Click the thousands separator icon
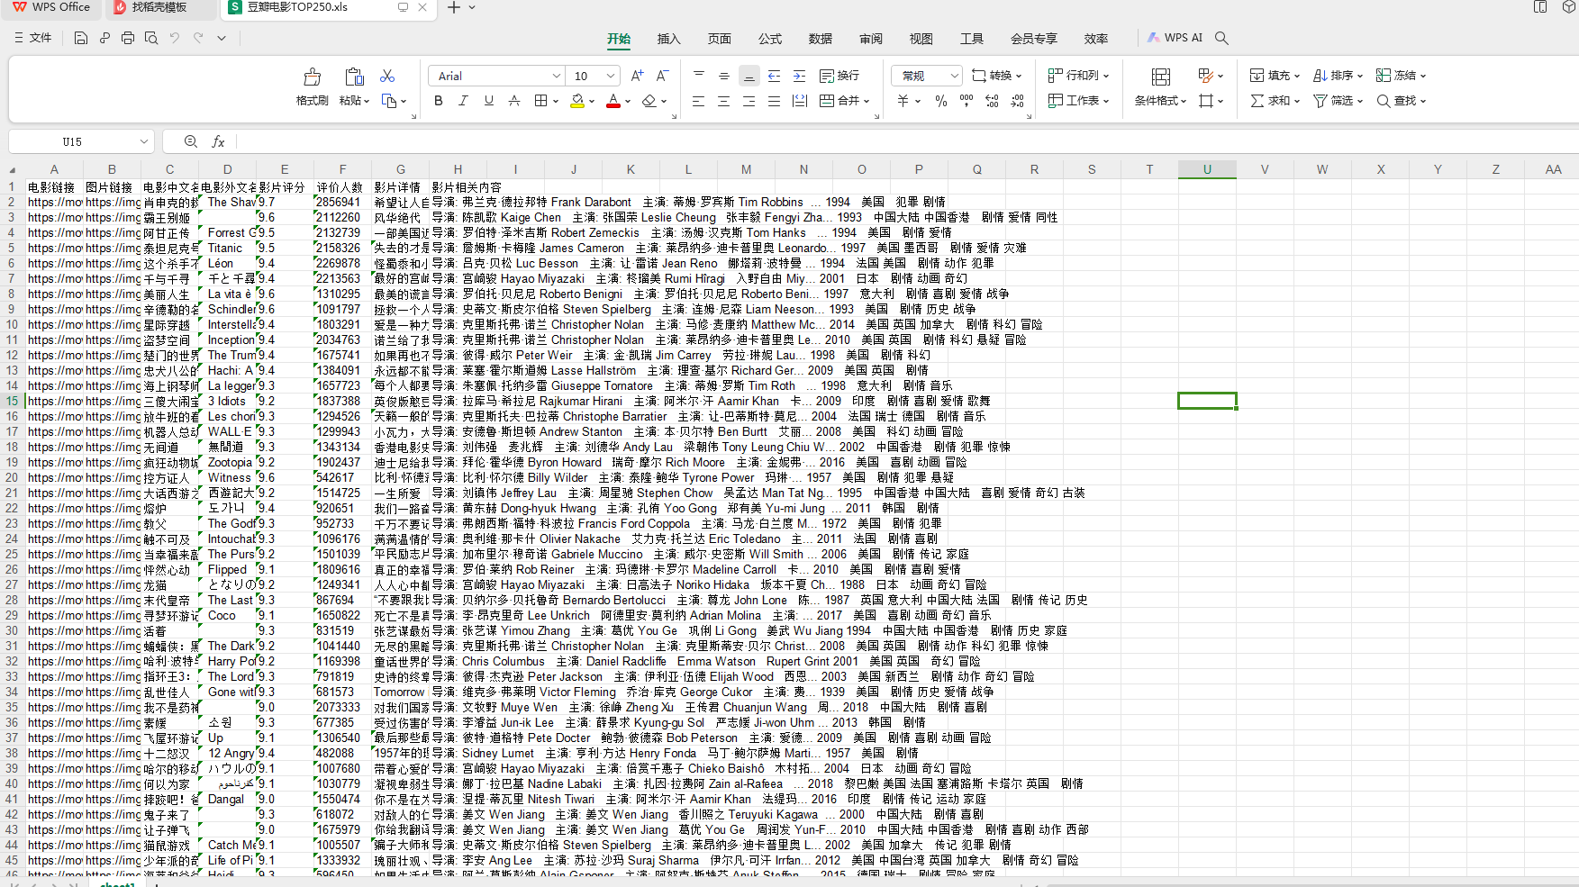This screenshot has height=887, width=1579. click(x=966, y=101)
